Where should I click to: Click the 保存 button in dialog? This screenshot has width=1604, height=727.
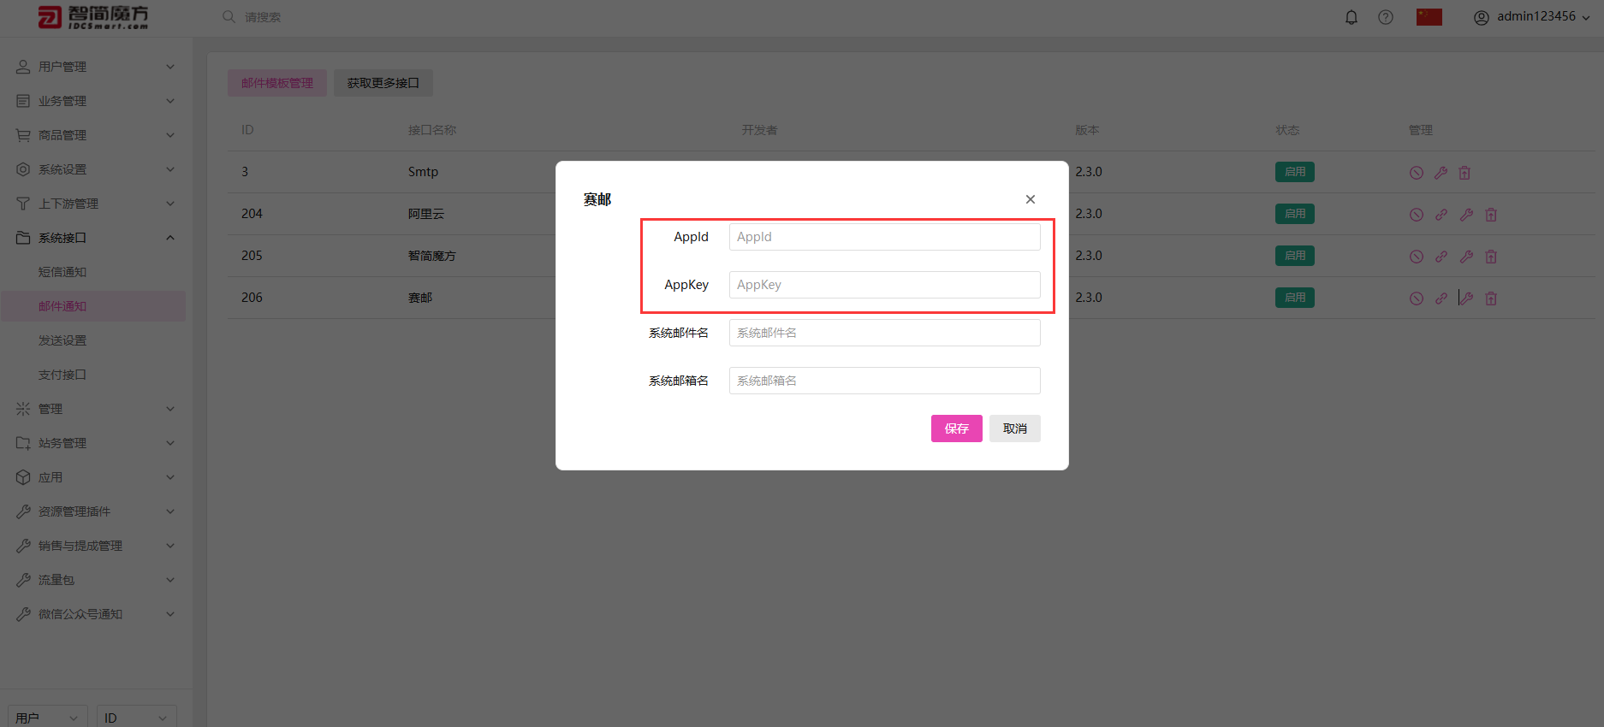[x=957, y=429]
